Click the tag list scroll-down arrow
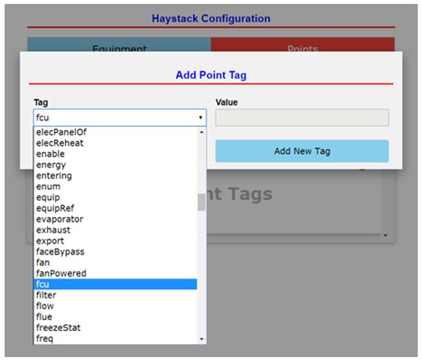 point(202,339)
